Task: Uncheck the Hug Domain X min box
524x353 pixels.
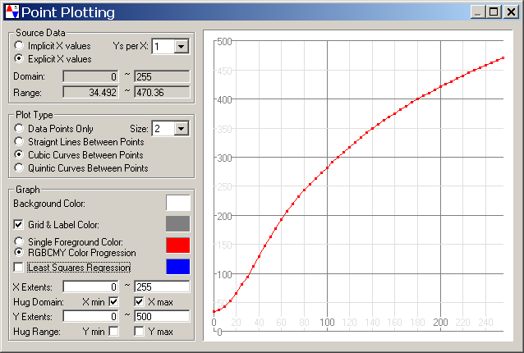Action: (113, 302)
